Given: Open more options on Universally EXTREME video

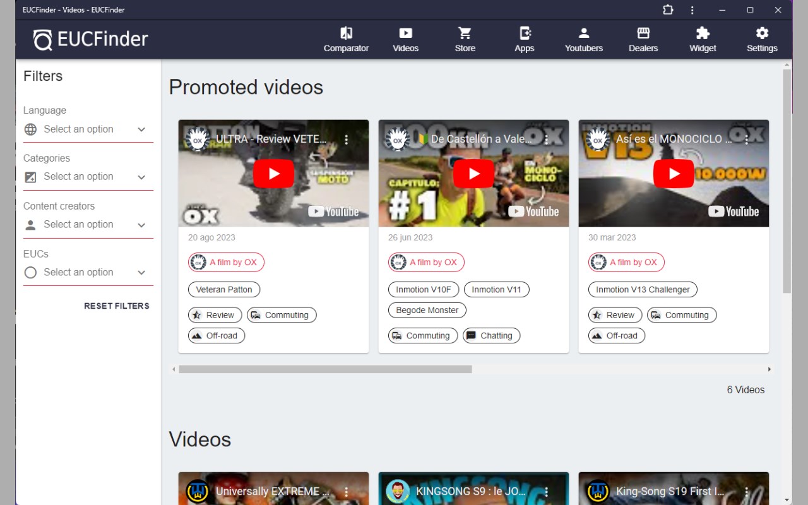Looking at the screenshot, I should (347, 491).
